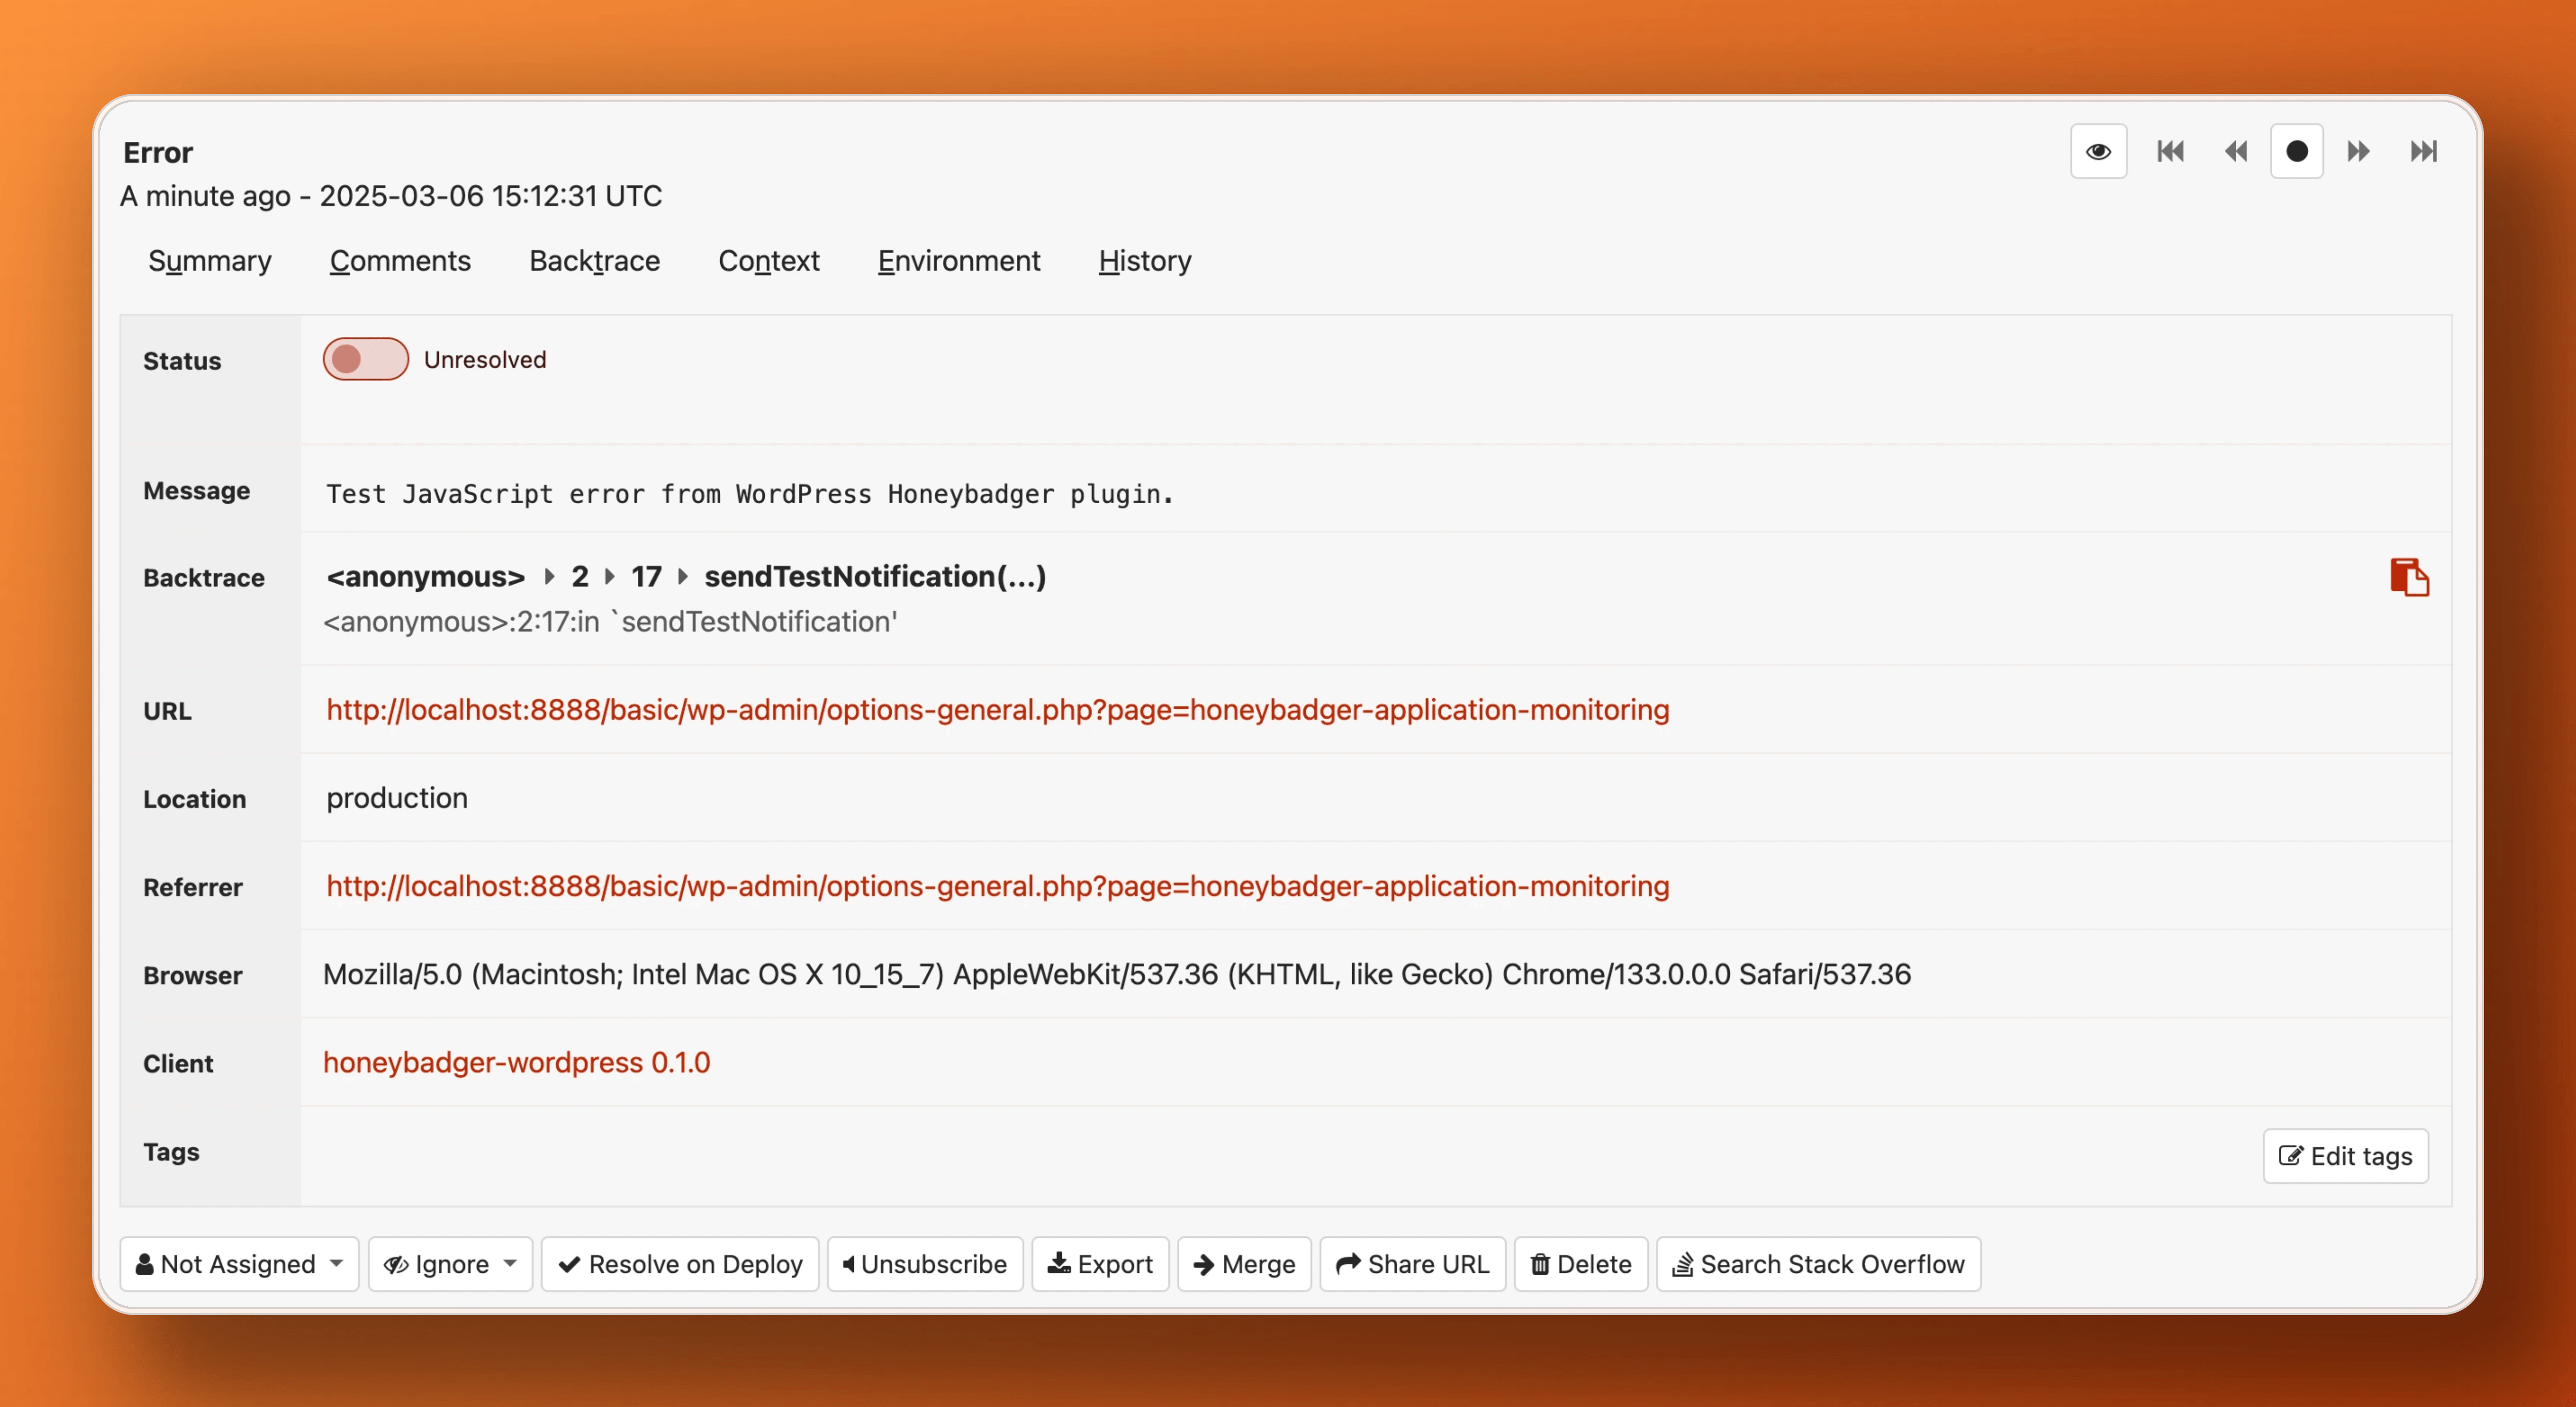
Task: Search Stack Overflow for this error
Action: 1818,1264
